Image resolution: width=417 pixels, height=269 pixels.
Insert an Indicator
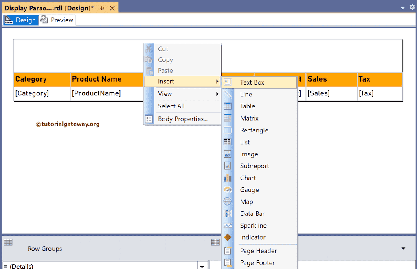click(x=252, y=237)
